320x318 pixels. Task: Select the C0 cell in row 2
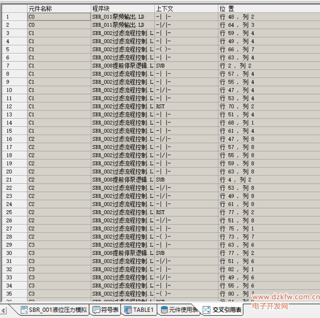pos(59,25)
